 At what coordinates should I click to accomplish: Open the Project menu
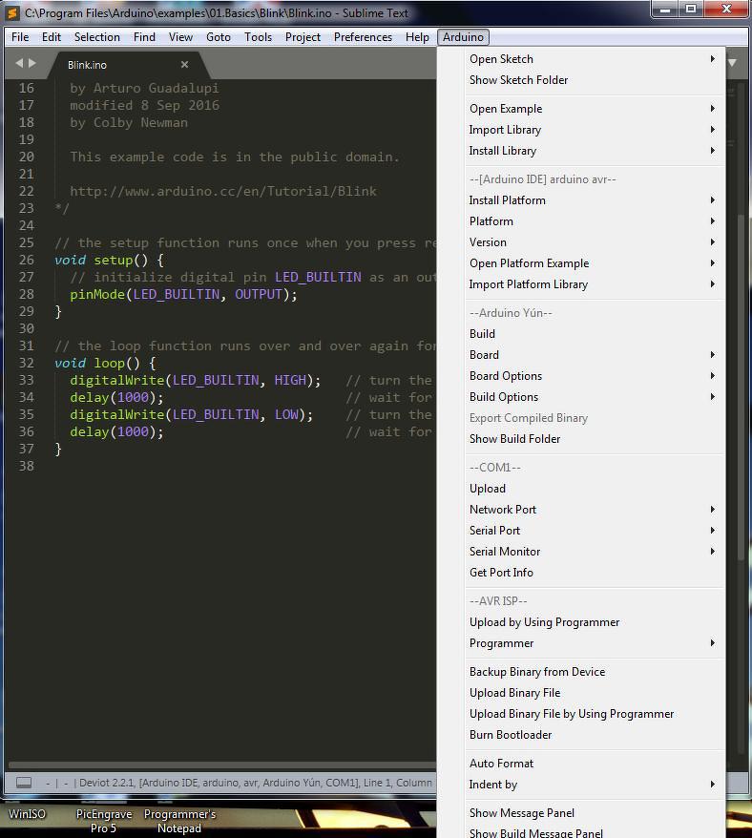point(303,37)
